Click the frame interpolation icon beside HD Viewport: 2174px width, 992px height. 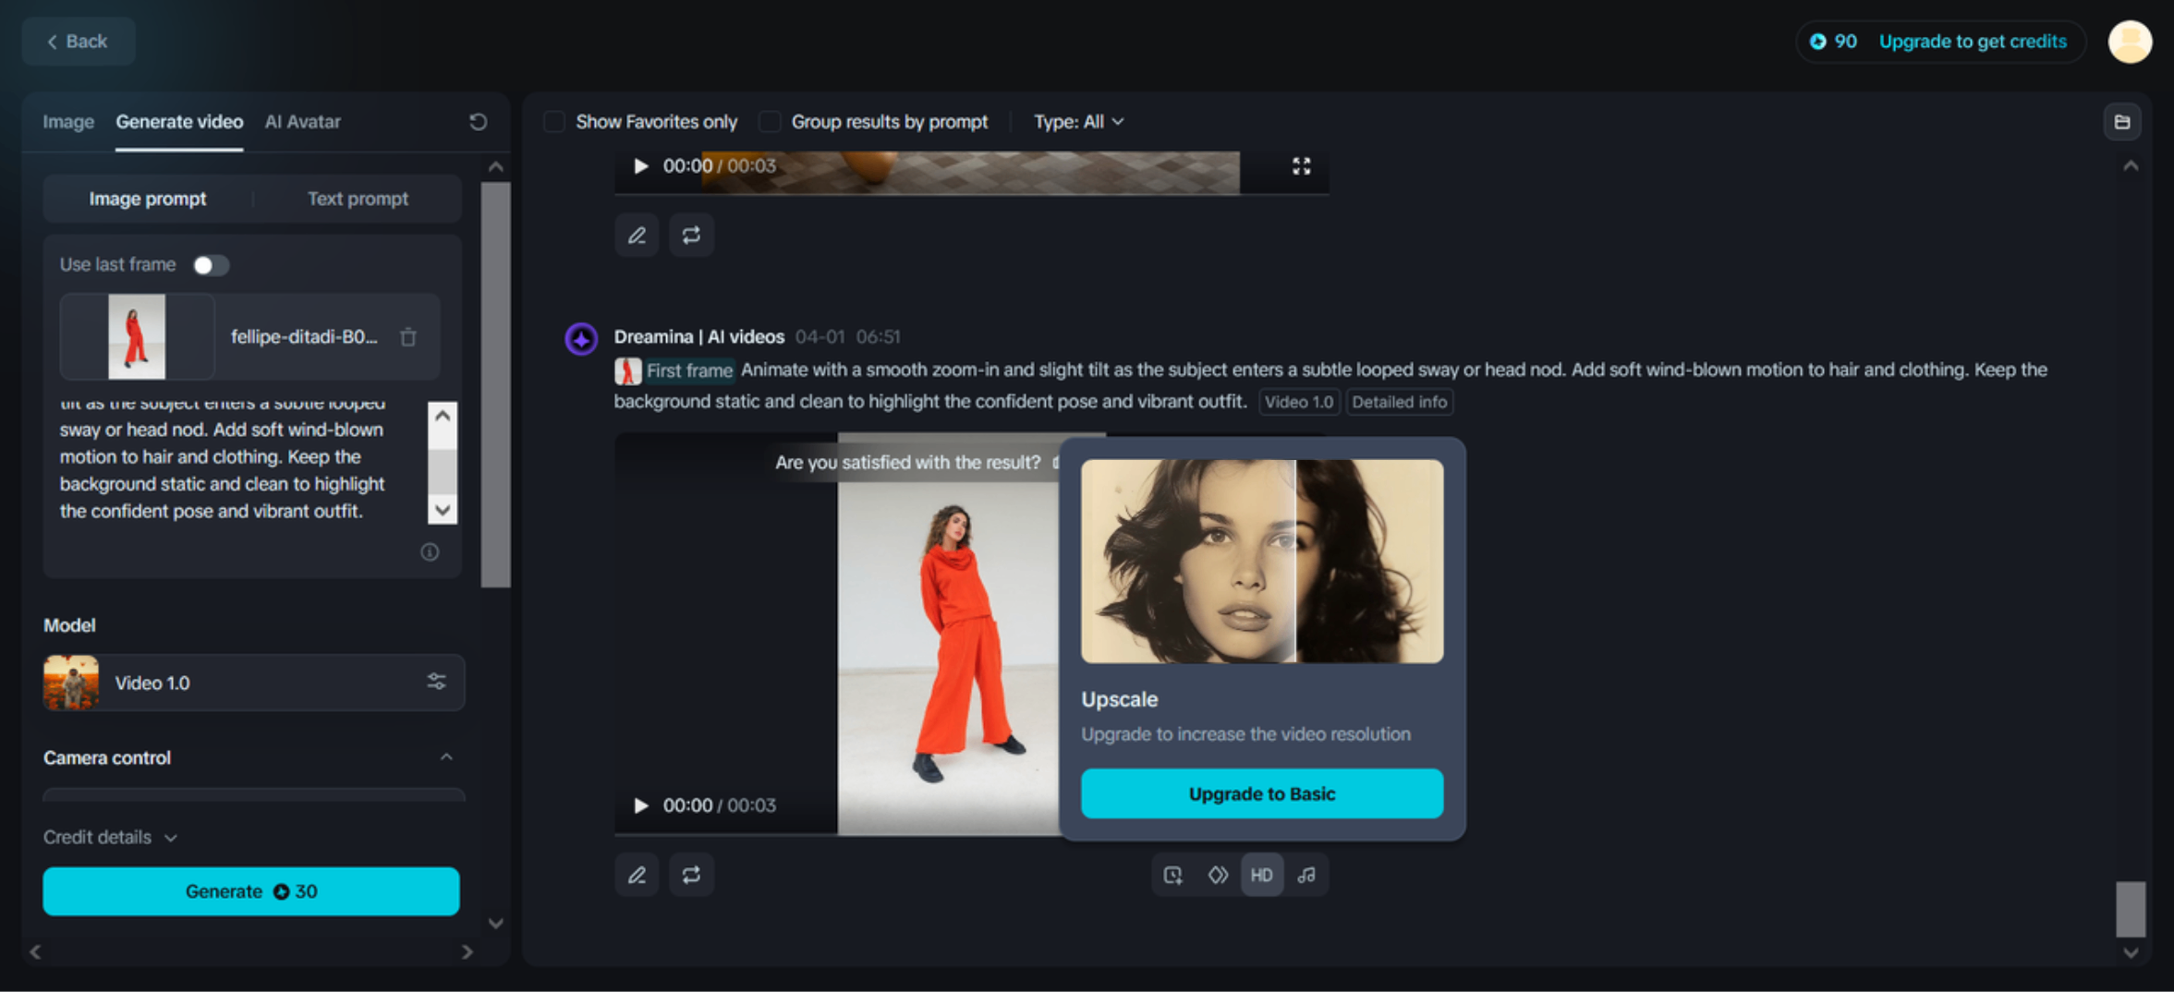tap(1218, 875)
